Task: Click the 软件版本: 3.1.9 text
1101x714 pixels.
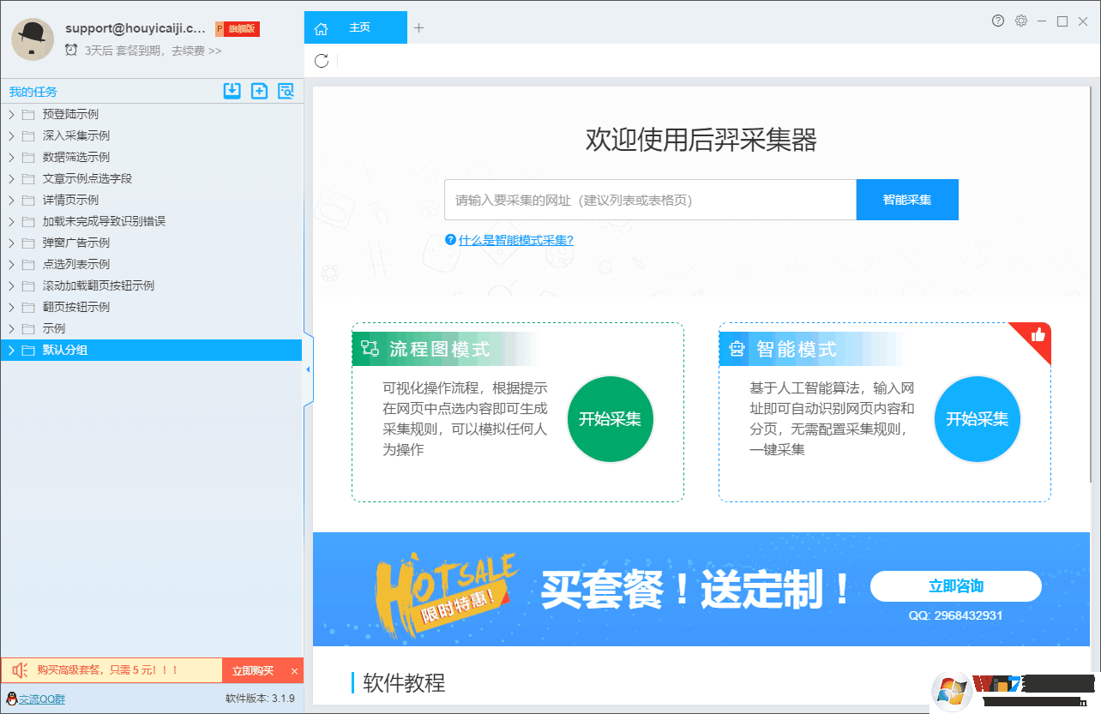Action: [x=260, y=699]
